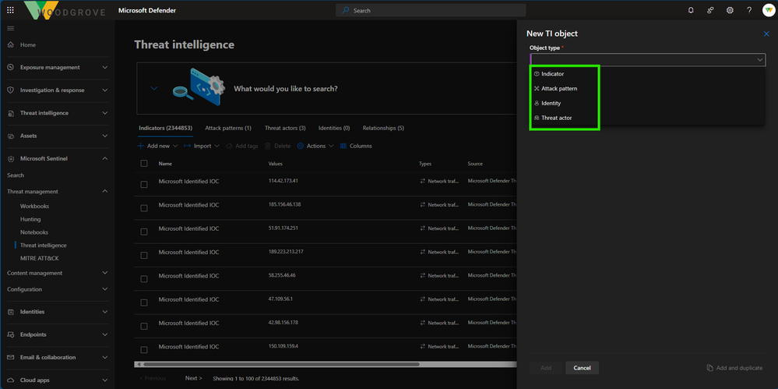Switch to Attack patterns (1) tab
Image resolution: width=778 pixels, height=389 pixels.
pos(228,128)
